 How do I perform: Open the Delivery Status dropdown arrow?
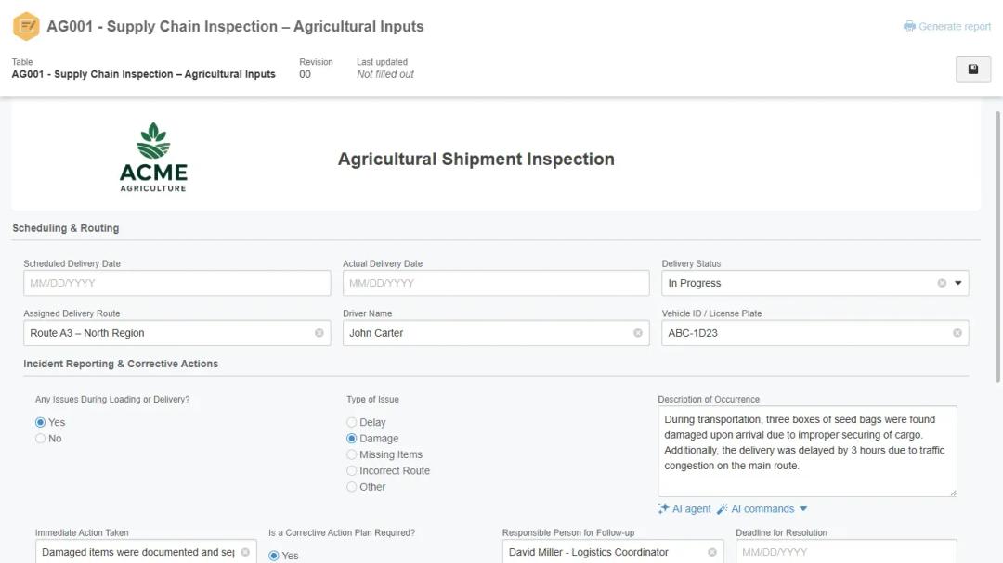[x=958, y=283]
